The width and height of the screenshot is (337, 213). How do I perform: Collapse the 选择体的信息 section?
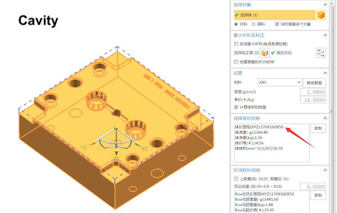click(325, 118)
